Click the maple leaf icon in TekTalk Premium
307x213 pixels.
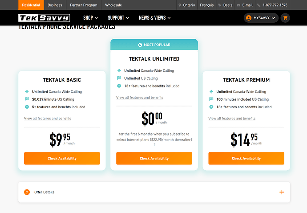[211, 91]
